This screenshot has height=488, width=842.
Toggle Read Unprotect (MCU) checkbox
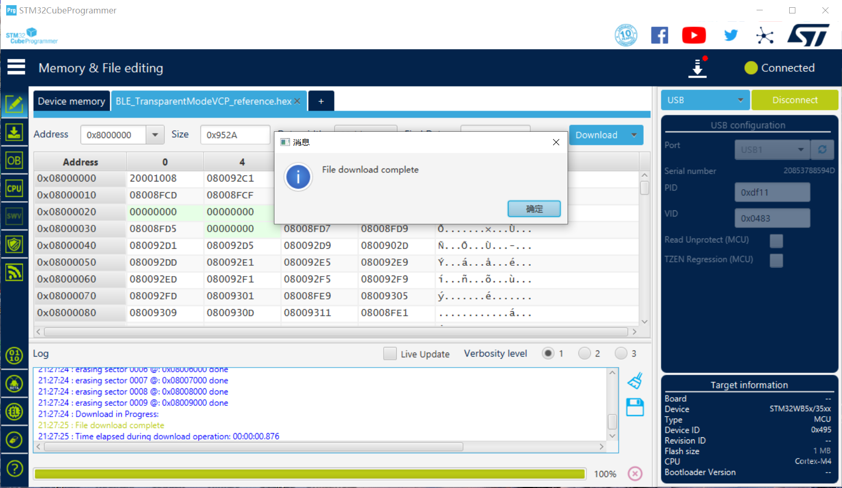pos(776,241)
